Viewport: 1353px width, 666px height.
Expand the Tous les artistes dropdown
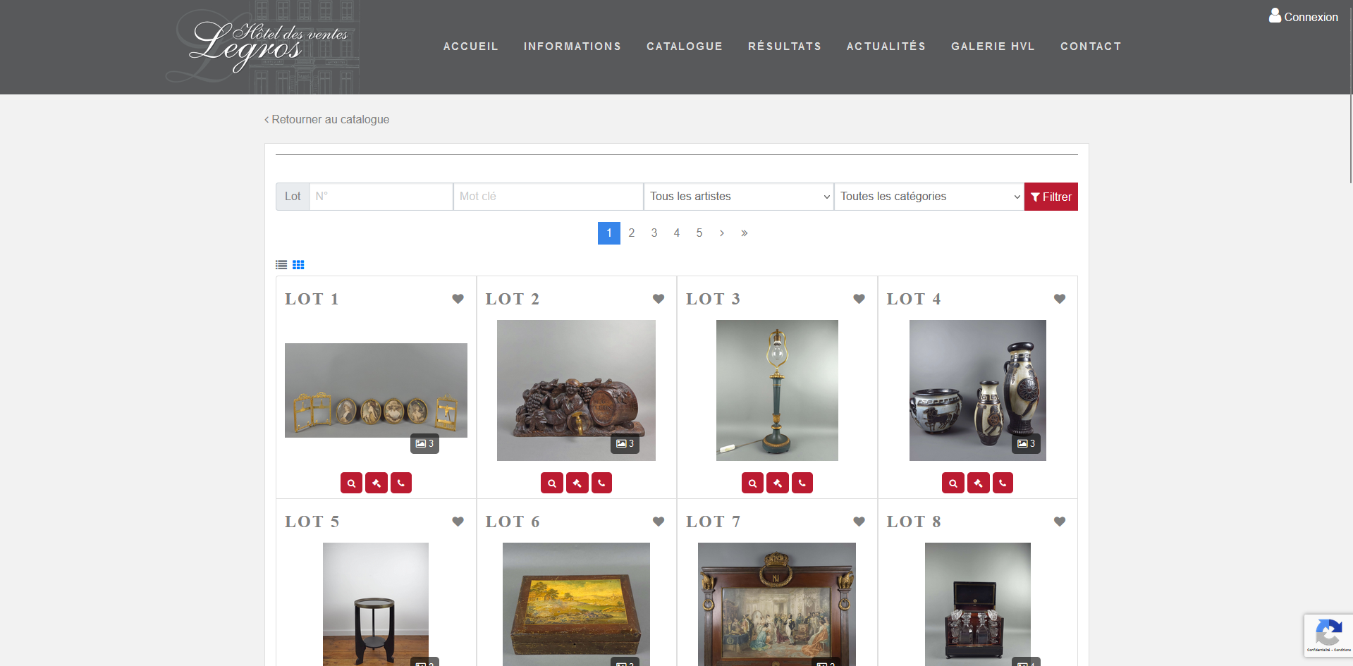[739, 197]
